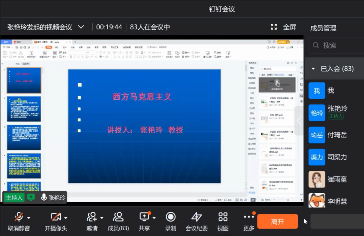Collapse members panel side arrow
The height and width of the screenshot is (236, 364).
click(299, 121)
